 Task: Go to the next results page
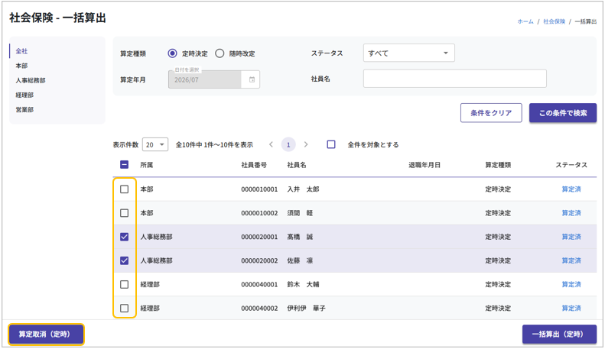point(306,144)
